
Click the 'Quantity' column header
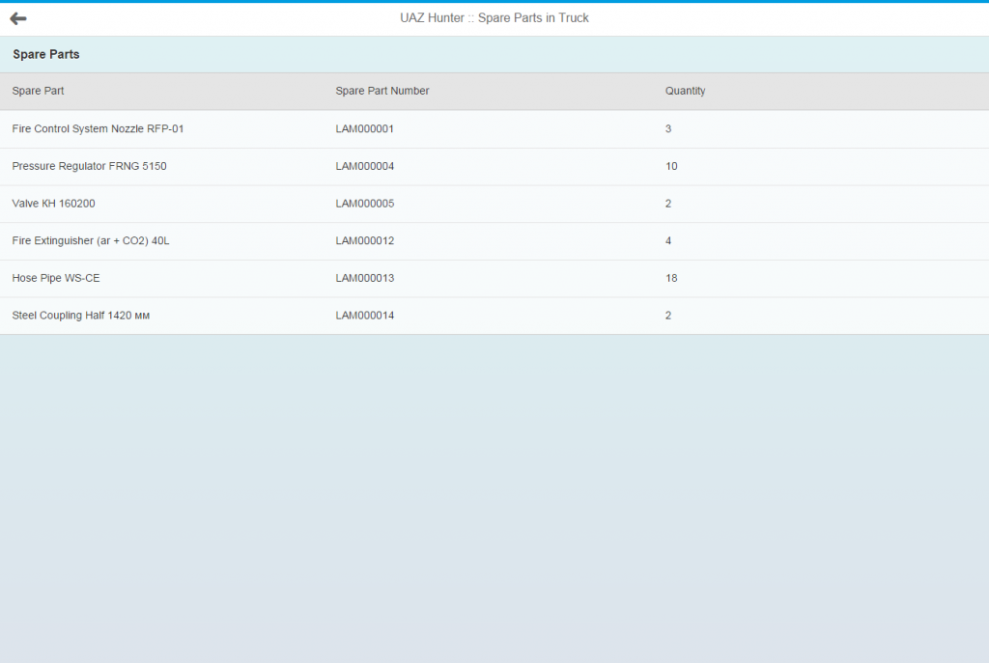pos(685,91)
